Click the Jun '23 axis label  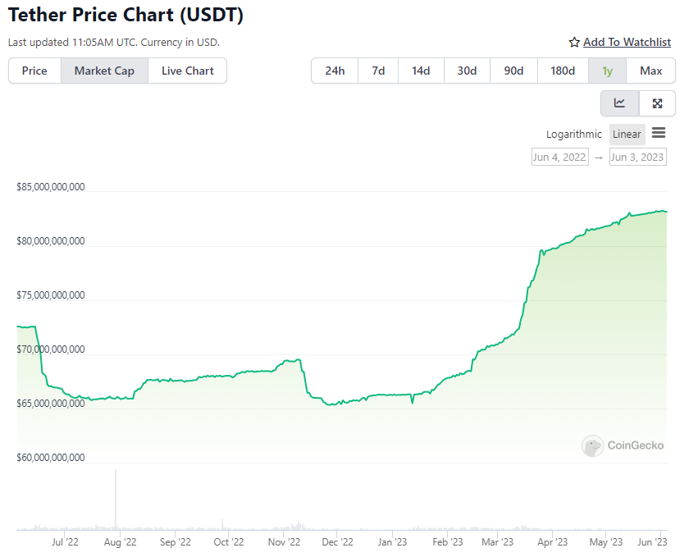[653, 542]
